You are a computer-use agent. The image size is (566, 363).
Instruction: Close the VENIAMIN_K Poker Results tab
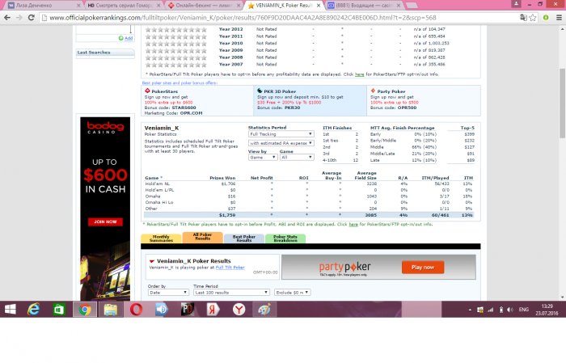click(x=319, y=6)
